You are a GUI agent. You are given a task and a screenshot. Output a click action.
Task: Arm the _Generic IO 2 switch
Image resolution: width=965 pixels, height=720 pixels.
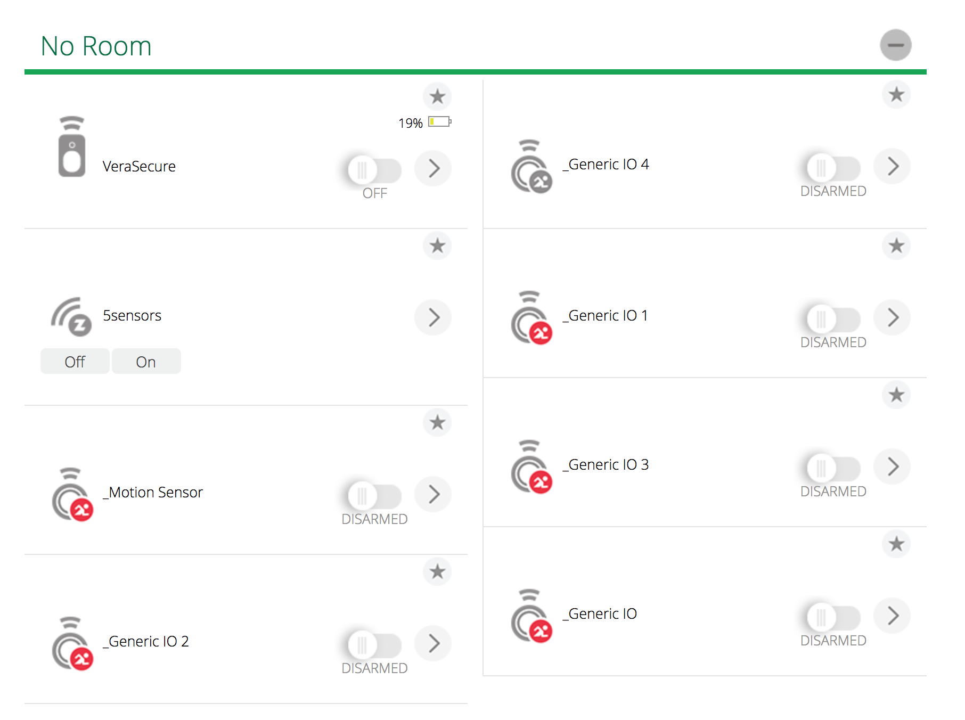click(x=374, y=645)
